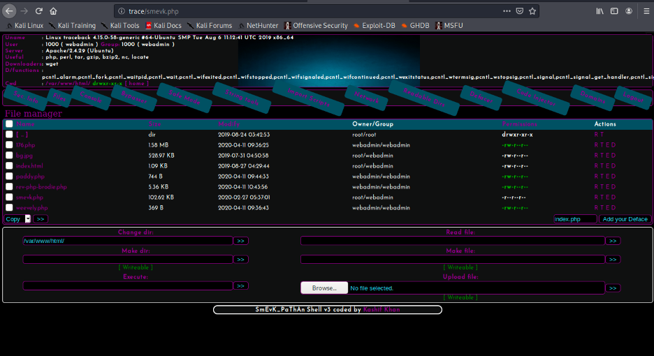Check the box for bg.jpg

click(x=9, y=155)
